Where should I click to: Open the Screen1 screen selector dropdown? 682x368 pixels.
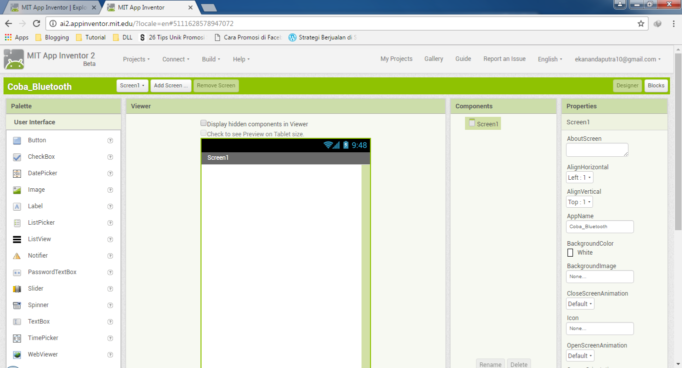[132, 85]
